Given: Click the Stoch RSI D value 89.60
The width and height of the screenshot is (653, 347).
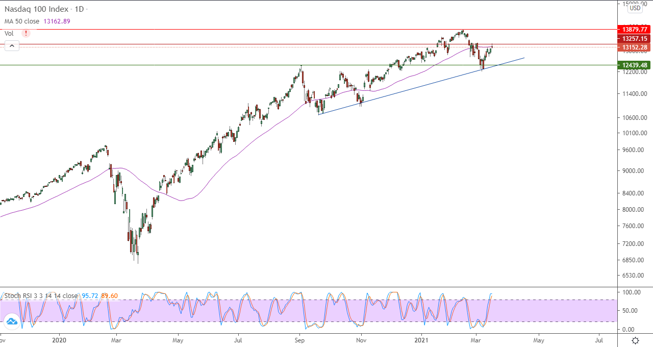Looking at the screenshot, I should (110, 296).
